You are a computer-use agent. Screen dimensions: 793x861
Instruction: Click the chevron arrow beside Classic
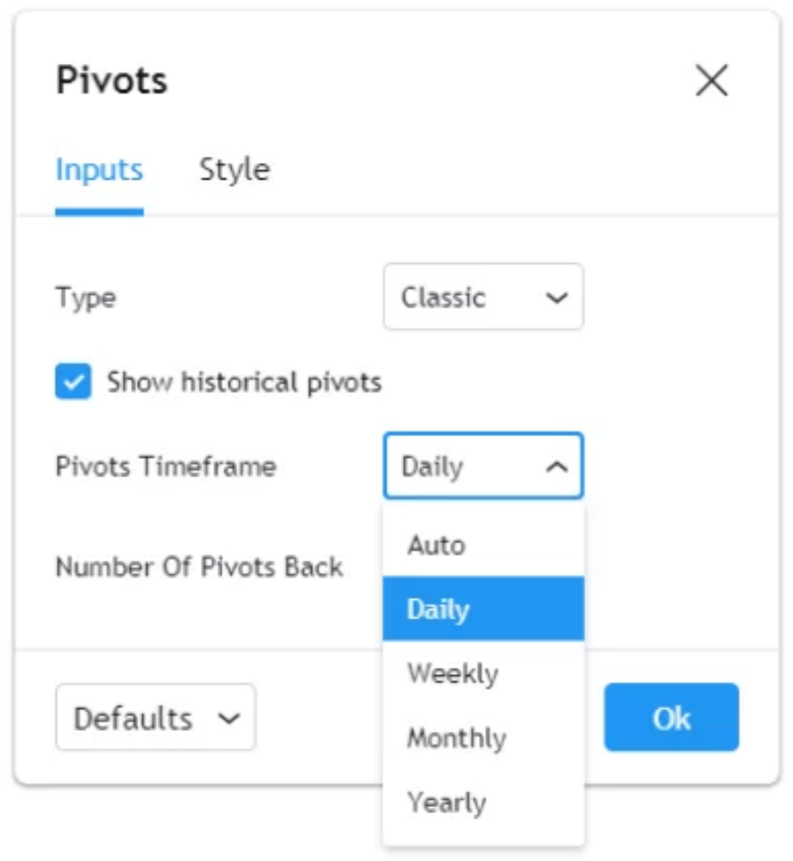556,298
